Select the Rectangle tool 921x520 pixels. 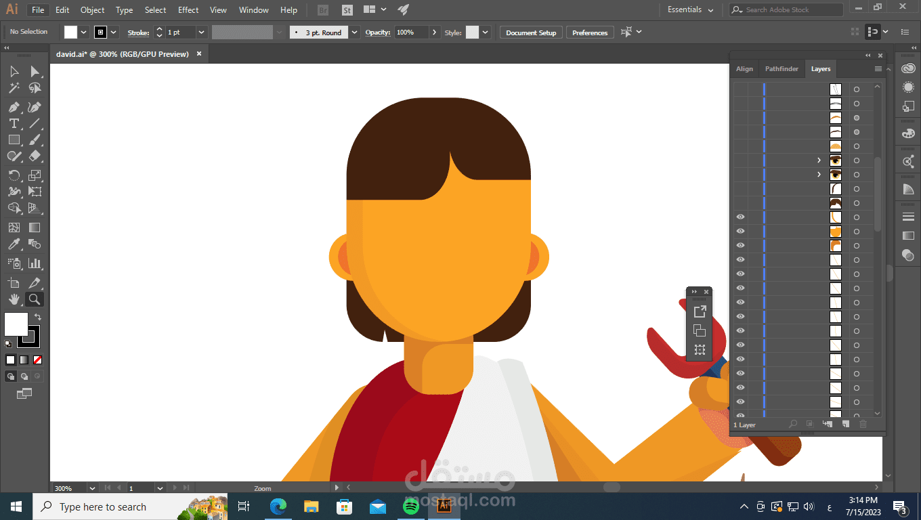click(x=14, y=139)
